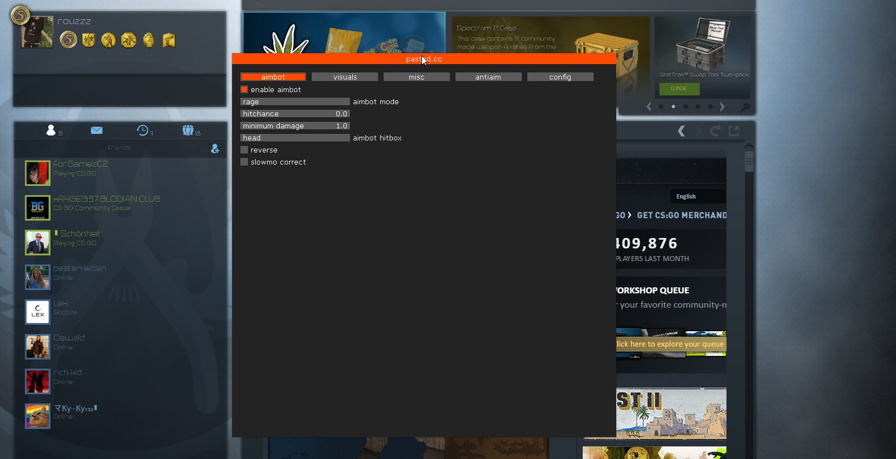
Task: Select friend Lex
Action: point(120,311)
